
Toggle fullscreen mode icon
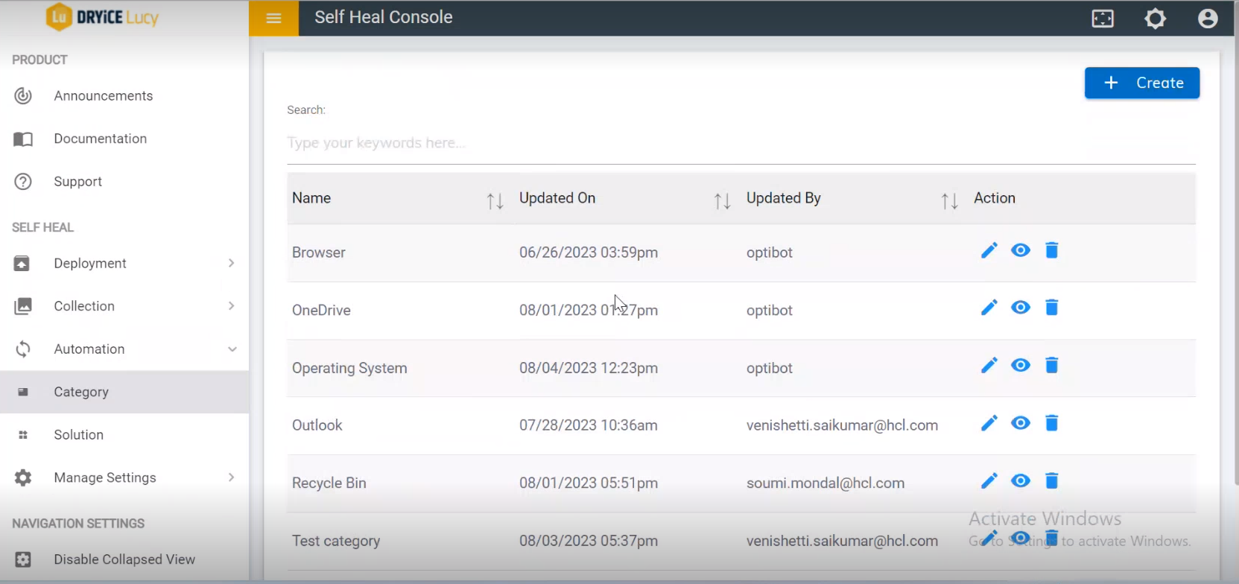click(1103, 19)
